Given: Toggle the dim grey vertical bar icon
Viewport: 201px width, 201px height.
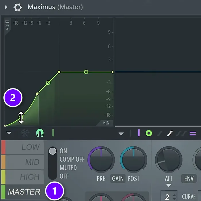Looking at the screenshot, I should (130, 133).
